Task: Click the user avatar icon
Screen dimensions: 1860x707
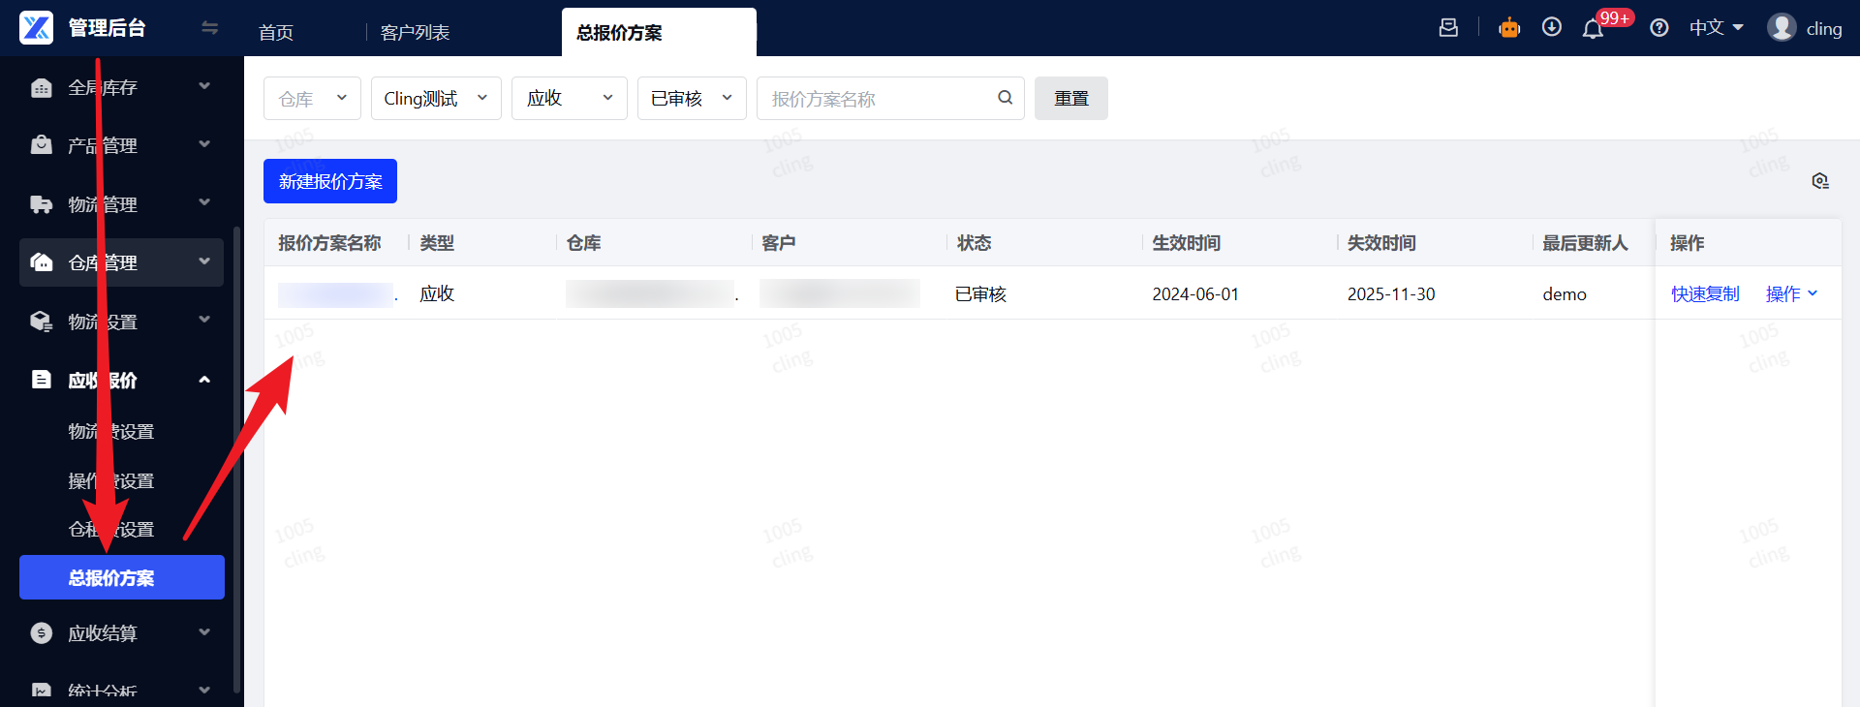Action: click(x=1782, y=27)
